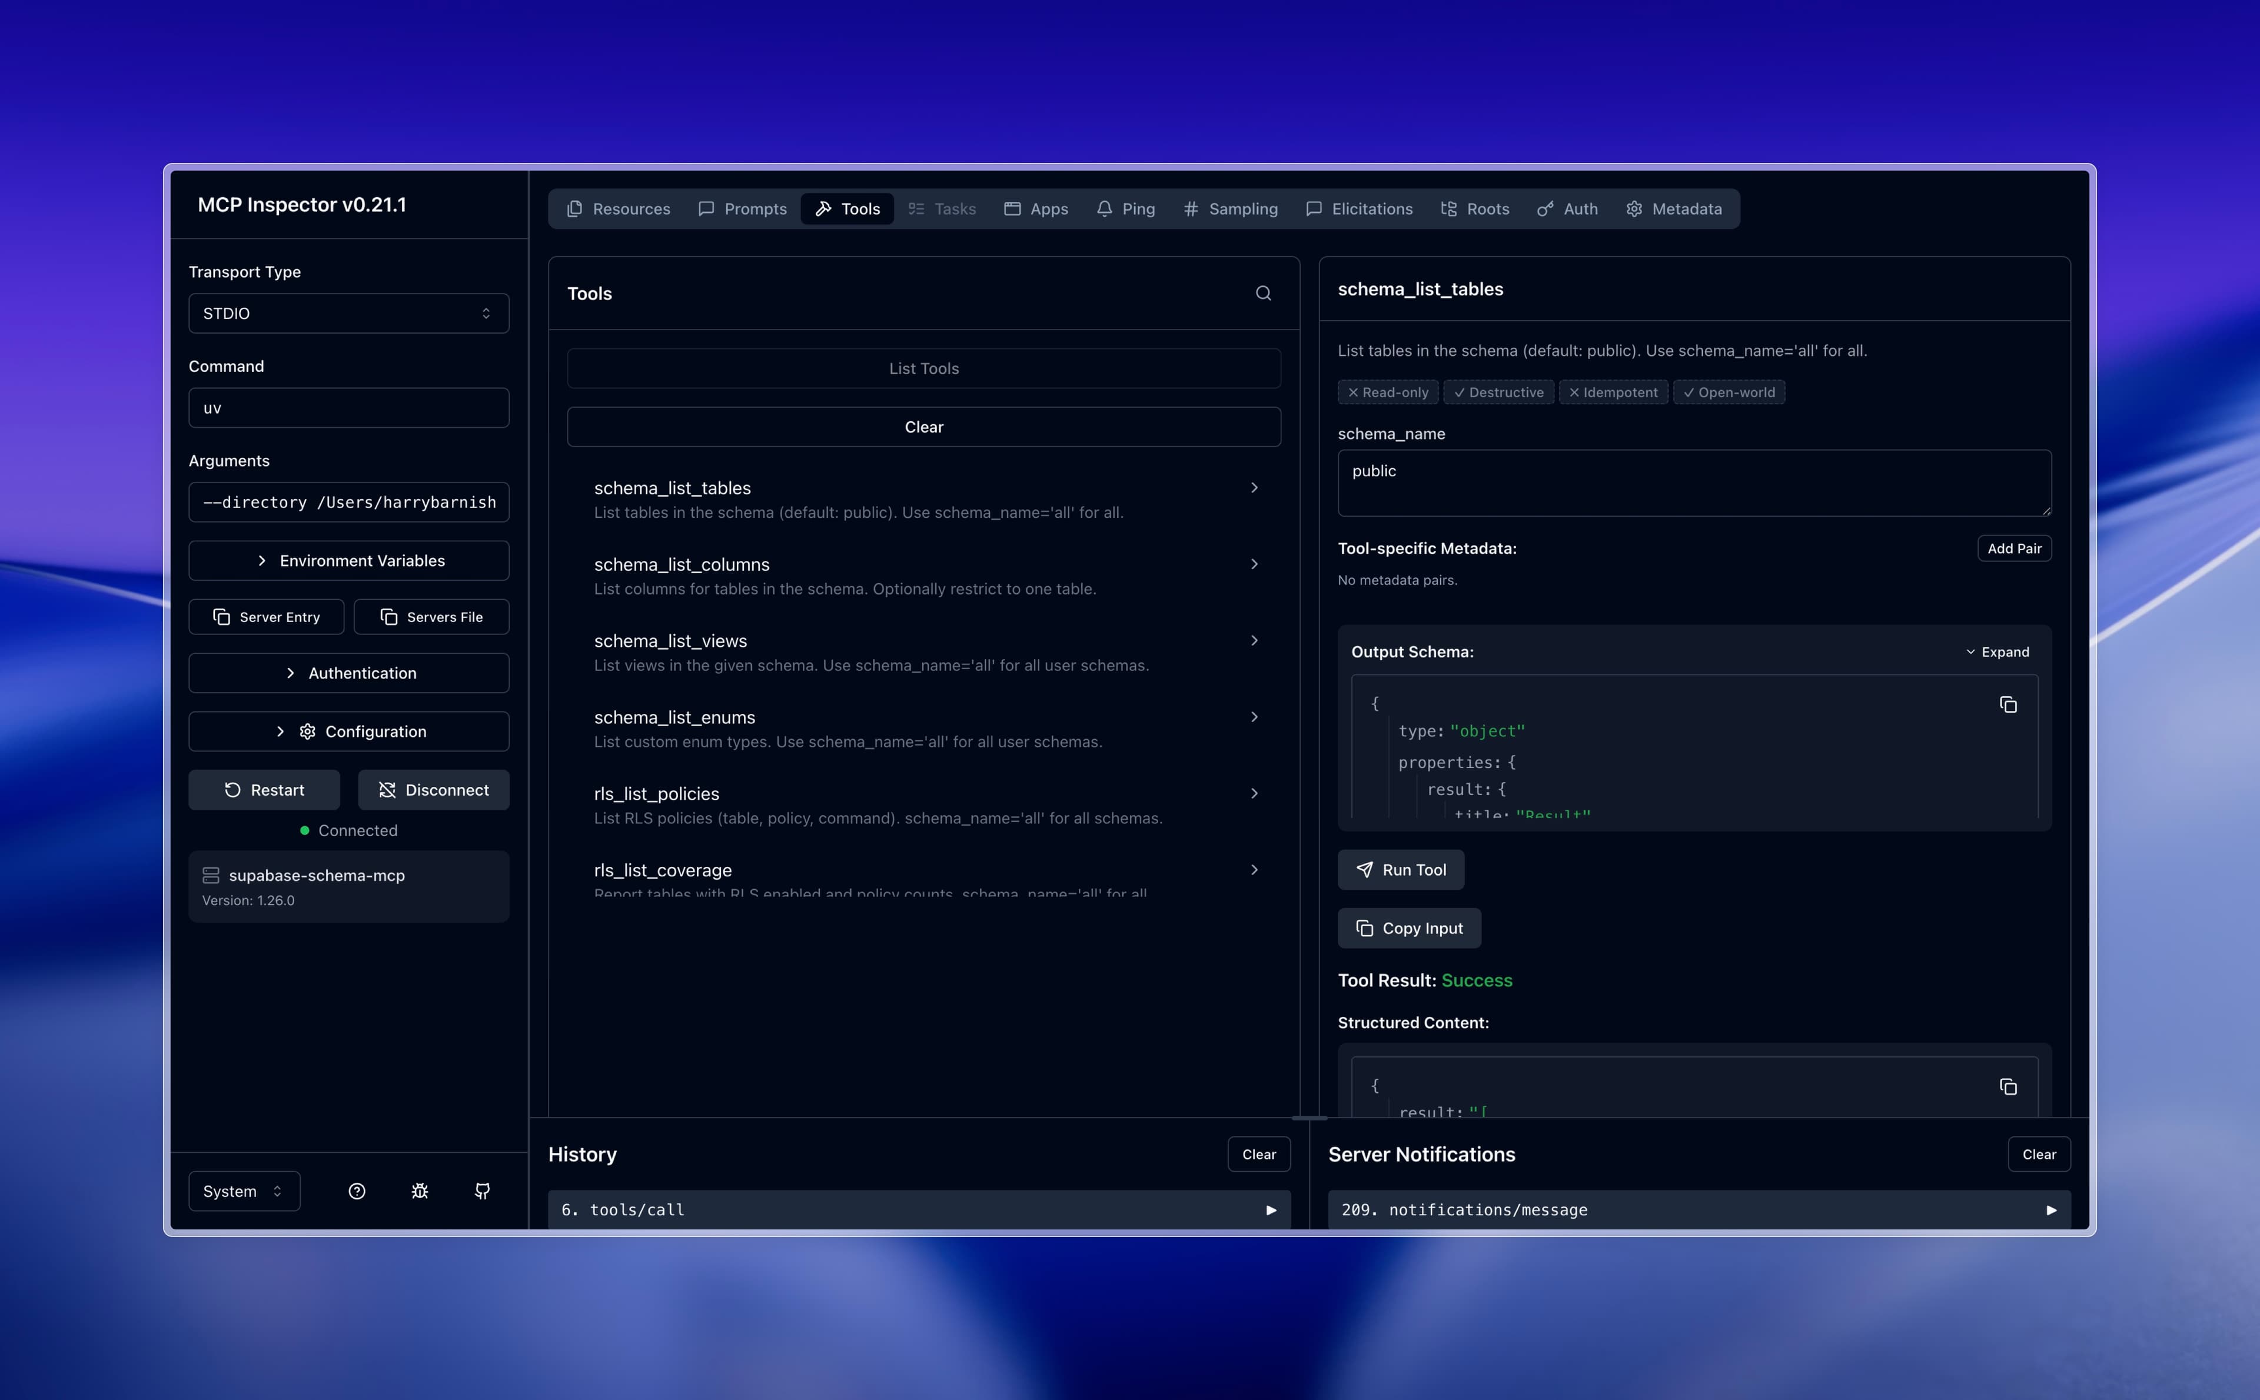2260x1400 pixels.
Task: Open the Transport Type STDIO dropdown
Action: coord(348,313)
